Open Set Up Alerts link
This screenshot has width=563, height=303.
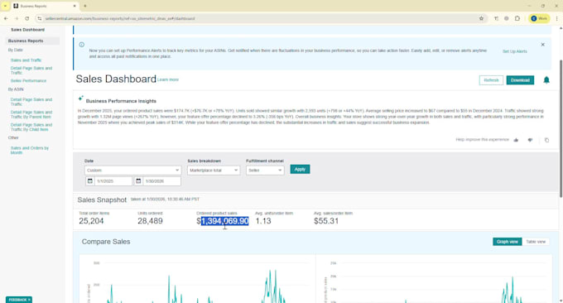pyautogui.click(x=514, y=51)
